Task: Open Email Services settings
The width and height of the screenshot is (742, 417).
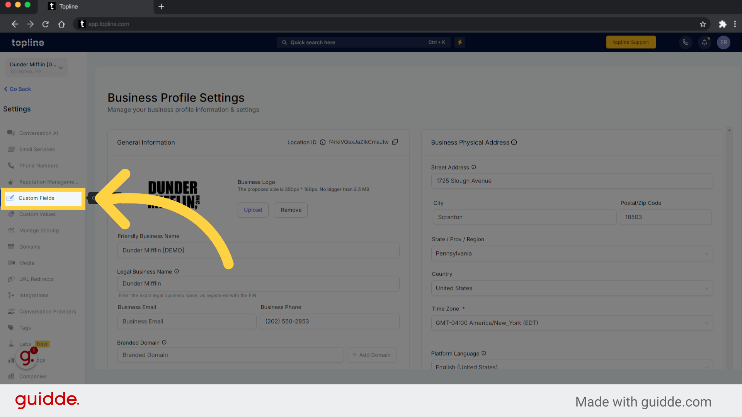Action: pos(37,149)
